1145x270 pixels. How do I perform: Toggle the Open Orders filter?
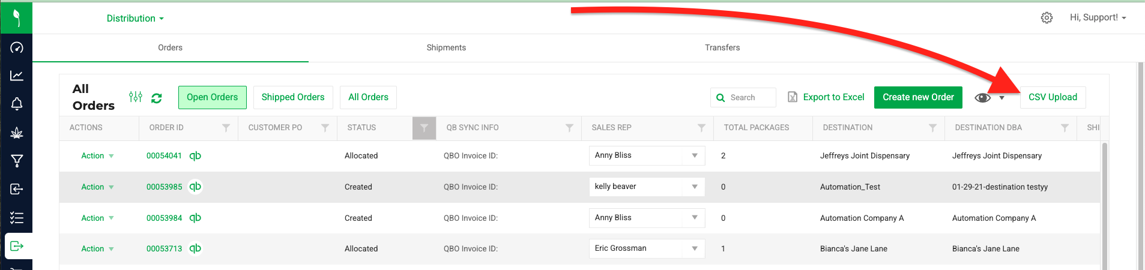pyautogui.click(x=212, y=97)
